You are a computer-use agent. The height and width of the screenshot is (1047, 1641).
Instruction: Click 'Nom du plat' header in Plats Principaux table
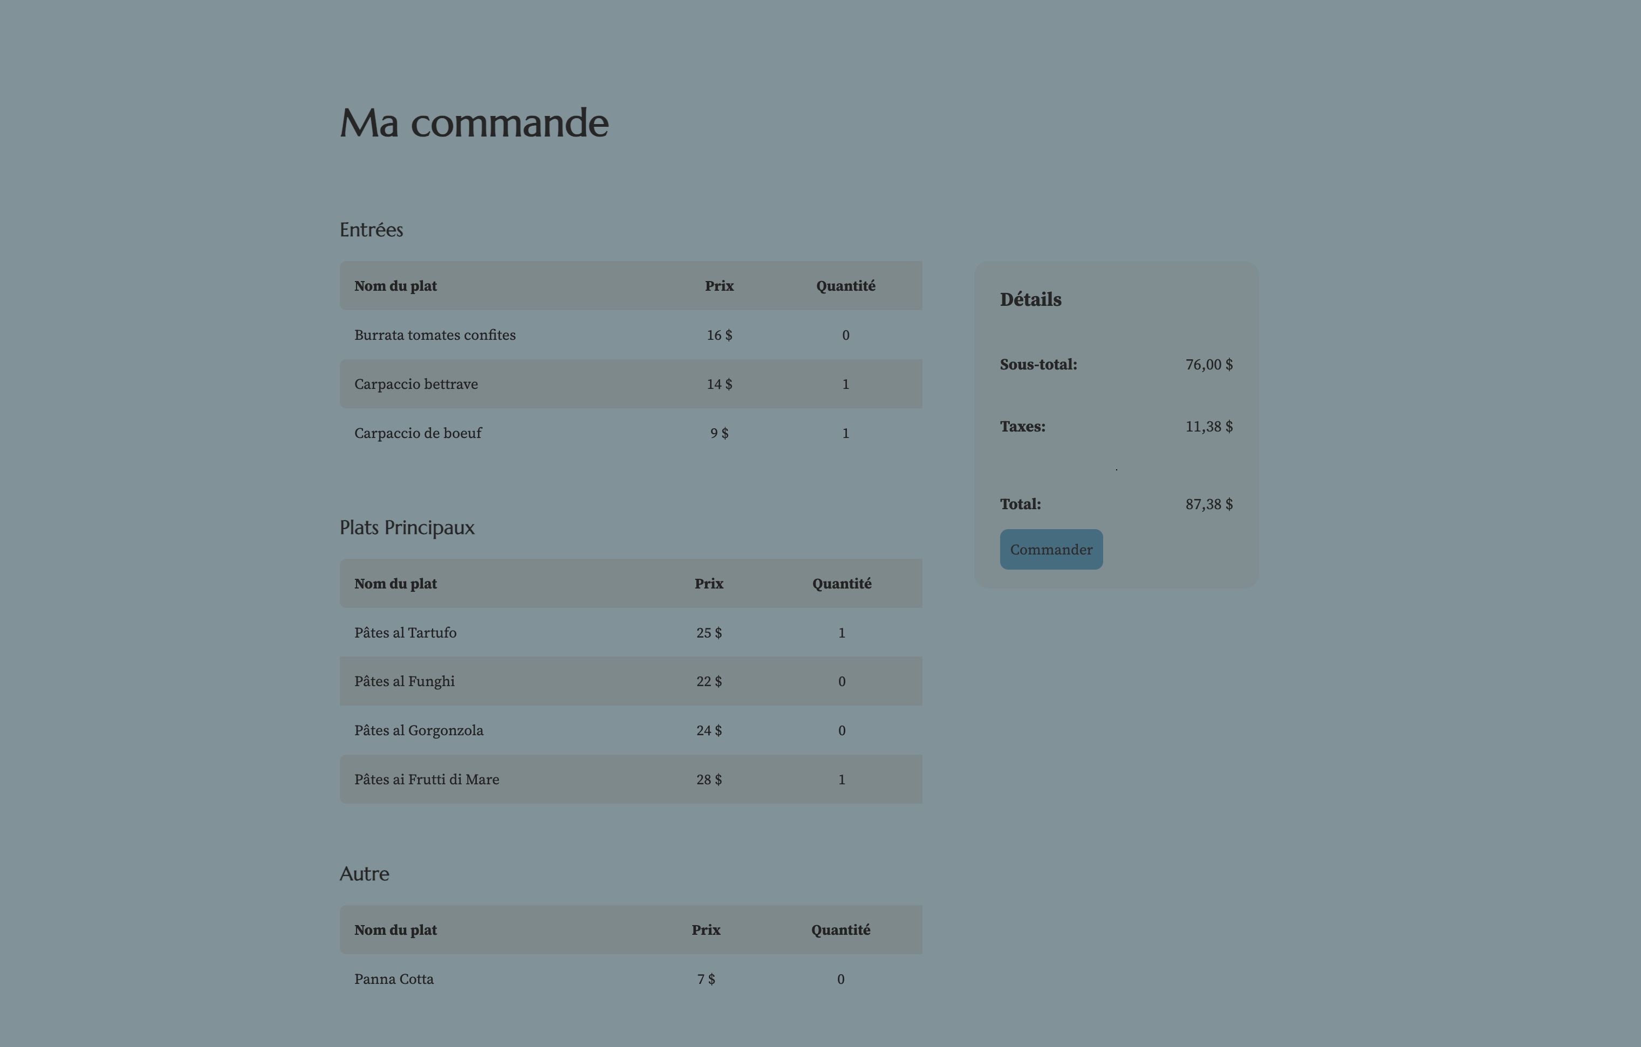pyautogui.click(x=395, y=584)
